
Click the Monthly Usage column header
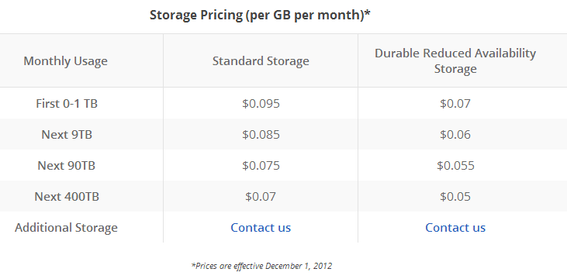65,60
